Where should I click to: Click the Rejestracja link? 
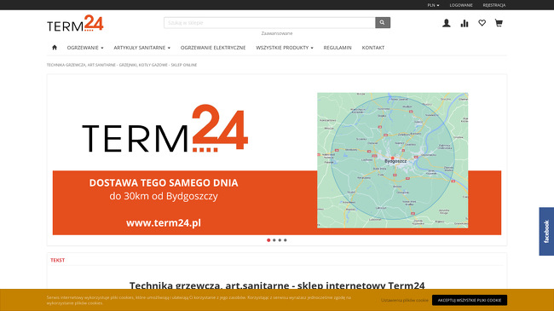pyautogui.click(x=494, y=5)
